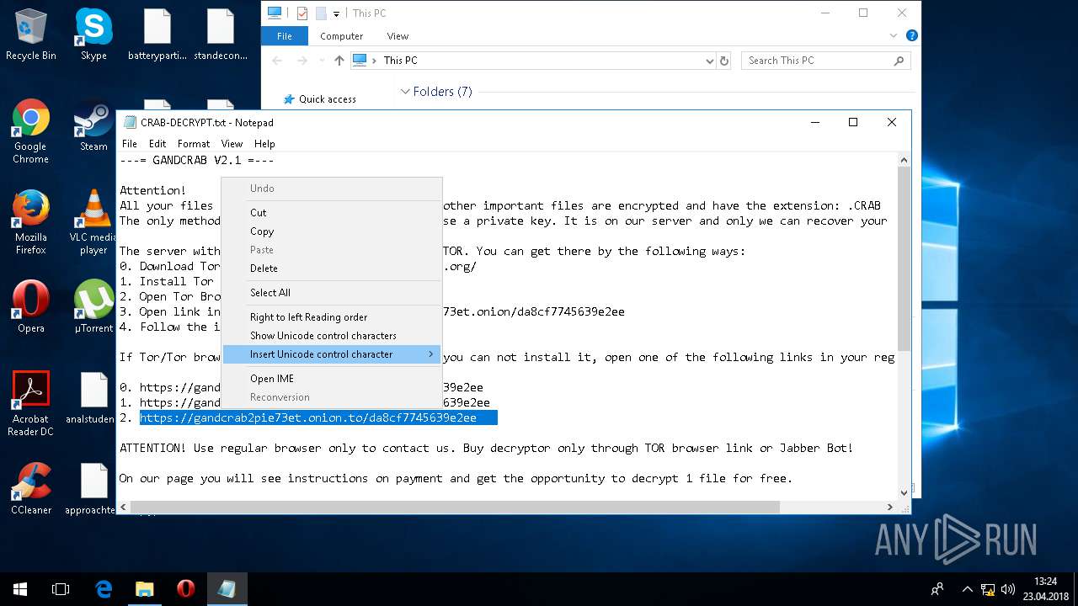Select the standecon file on desktop
Screen dimensions: 1078x606
(x=221, y=35)
